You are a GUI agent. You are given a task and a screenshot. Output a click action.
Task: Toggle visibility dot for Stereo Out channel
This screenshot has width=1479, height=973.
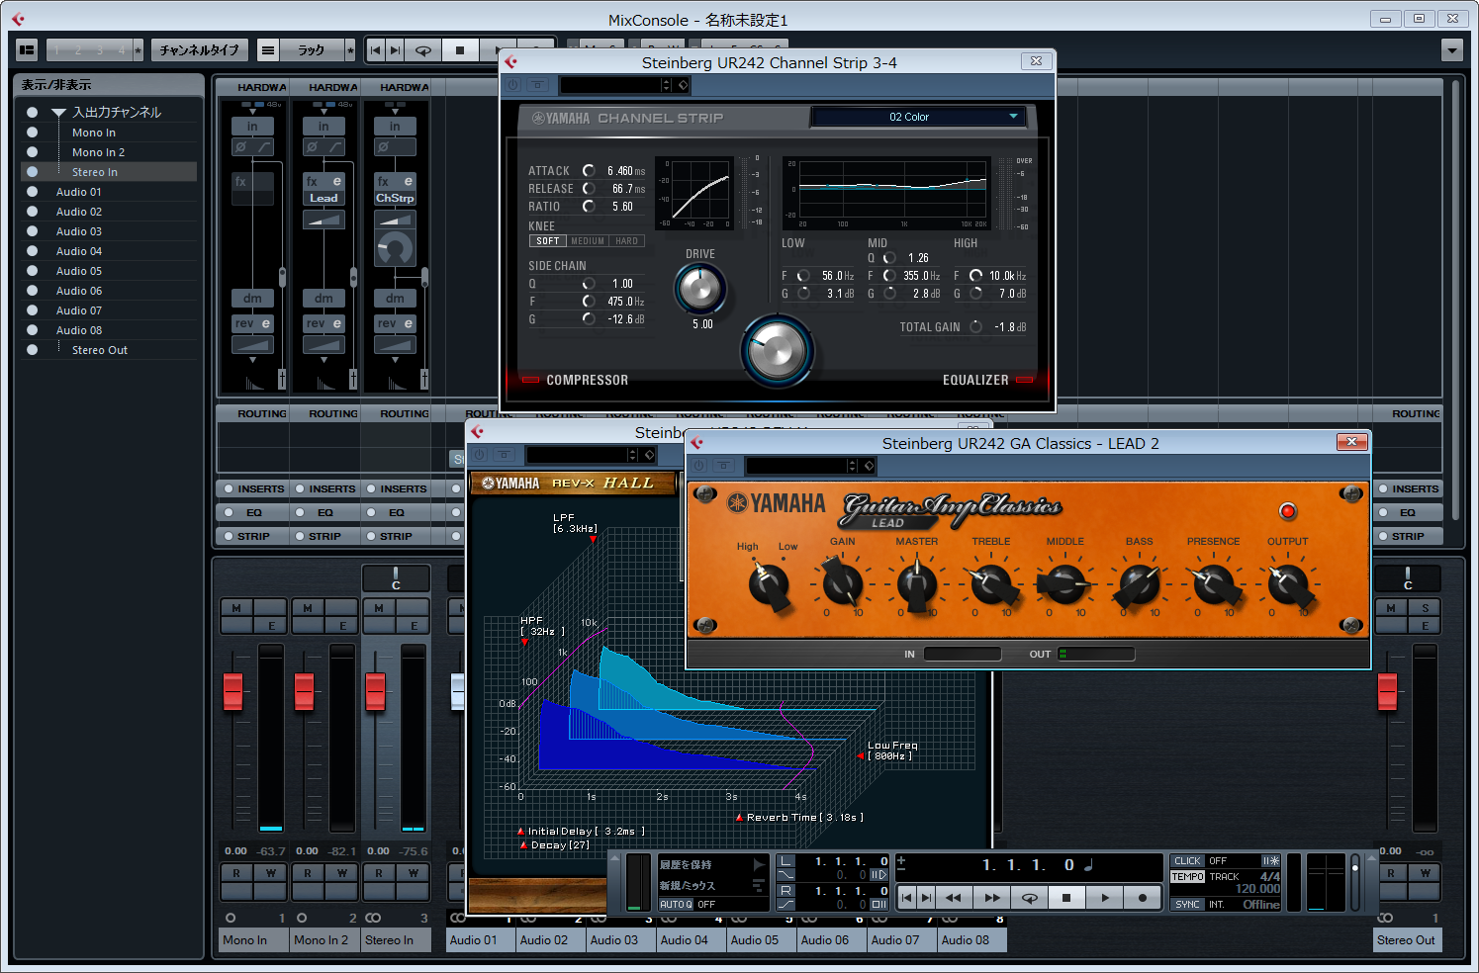[x=33, y=350]
